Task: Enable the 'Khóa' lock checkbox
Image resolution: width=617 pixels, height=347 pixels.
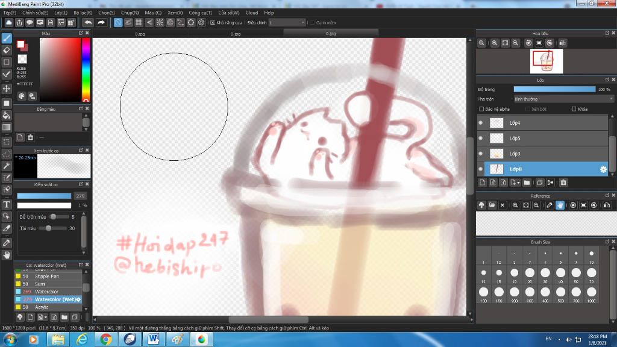Action: (x=574, y=109)
